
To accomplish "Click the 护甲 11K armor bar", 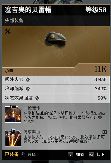I will coord(56,70).
